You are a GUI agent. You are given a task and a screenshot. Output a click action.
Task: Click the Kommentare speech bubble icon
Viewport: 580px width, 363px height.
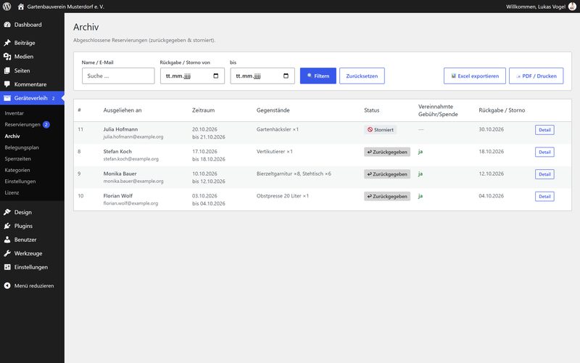(x=7, y=84)
